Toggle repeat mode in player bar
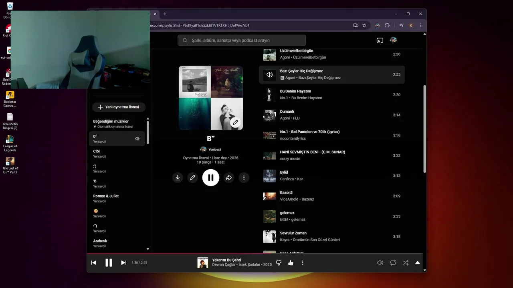This screenshot has height=288, width=513. click(393, 263)
